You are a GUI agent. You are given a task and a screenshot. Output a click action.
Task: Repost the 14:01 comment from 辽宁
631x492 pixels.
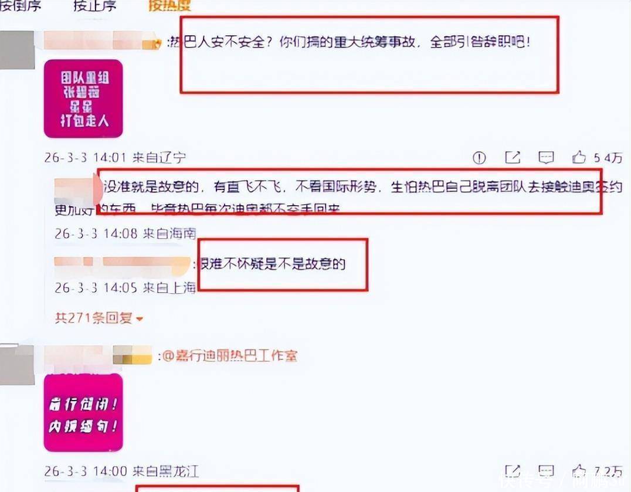pos(513,157)
